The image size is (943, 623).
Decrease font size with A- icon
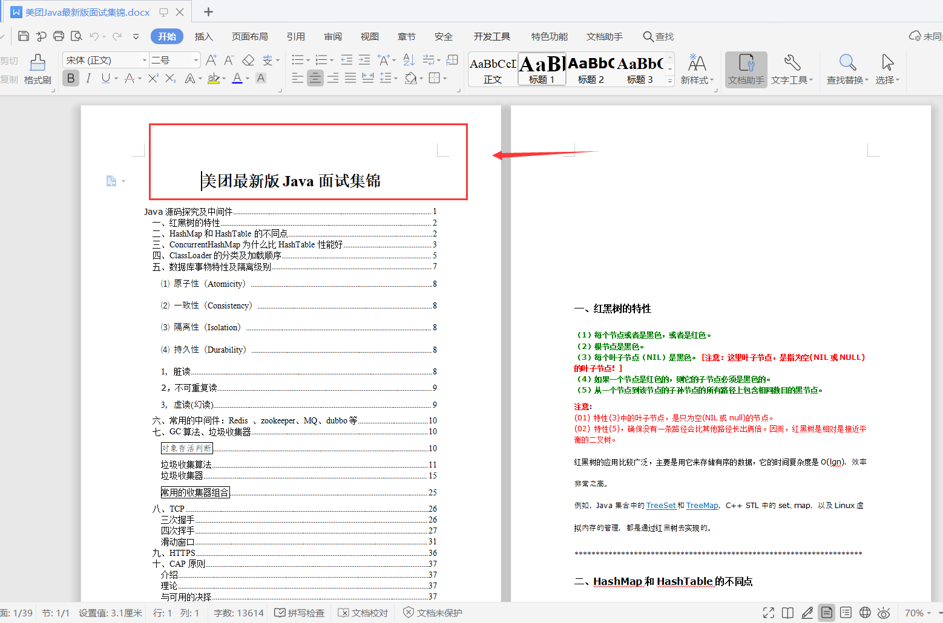[229, 60]
